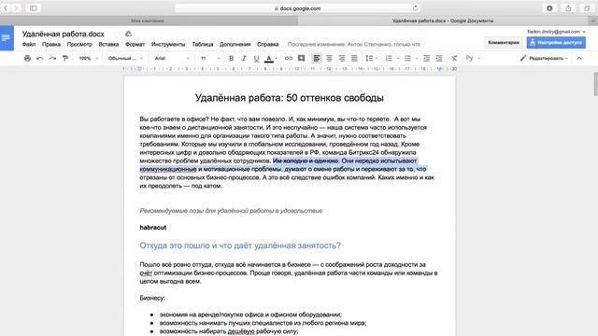Insert a link with the chain icon
This screenshot has width=598, height=336.
pyautogui.click(x=289, y=58)
